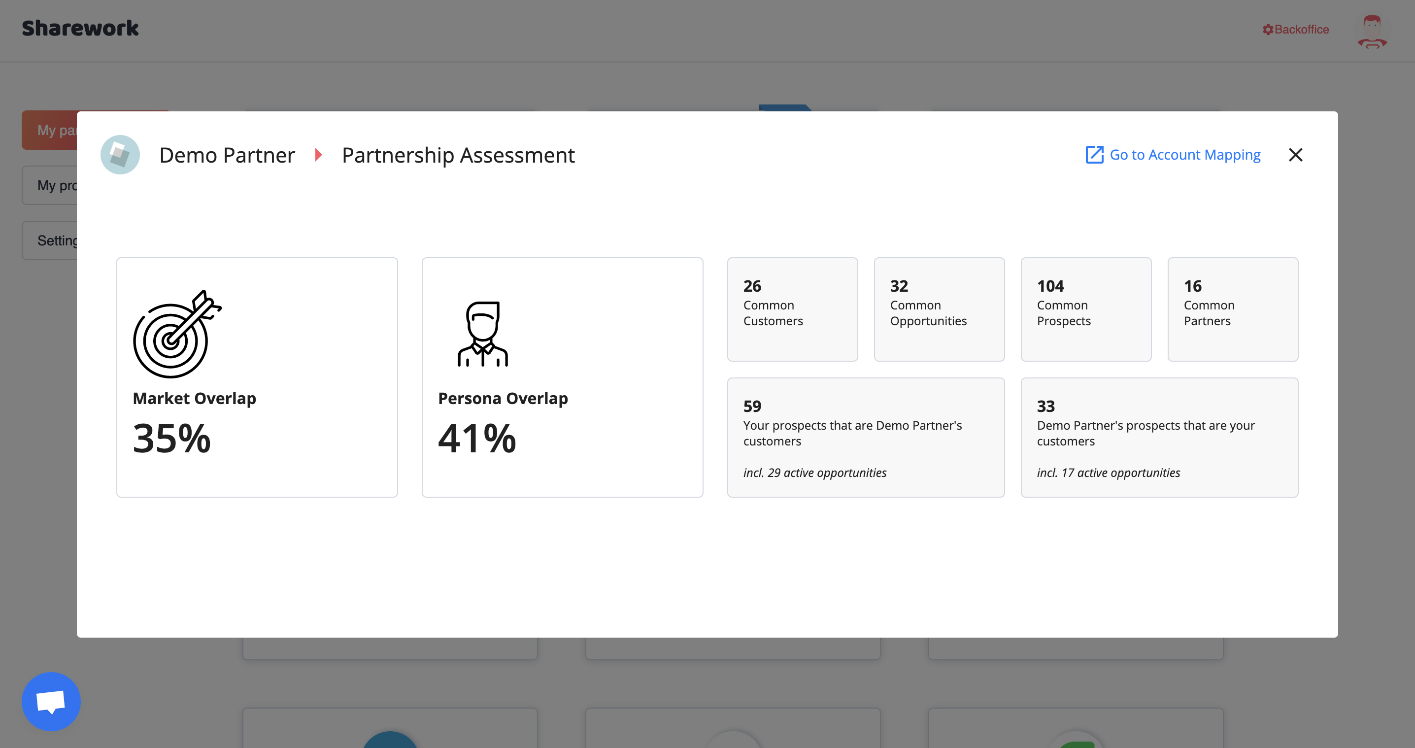The width and height of the screenshot is (1415, 748).
Task: Select the My partners sidebar tab behind dialog
Action: [49, 130]
